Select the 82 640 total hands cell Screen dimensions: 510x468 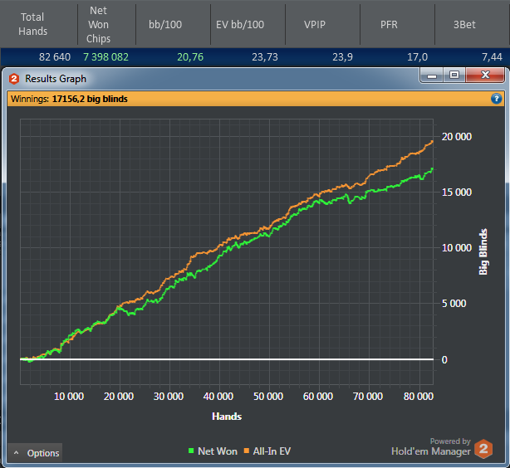point(55,57)
